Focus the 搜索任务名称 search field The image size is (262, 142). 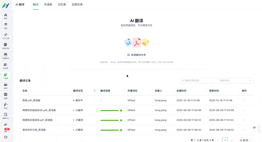(x=198, y=81)
